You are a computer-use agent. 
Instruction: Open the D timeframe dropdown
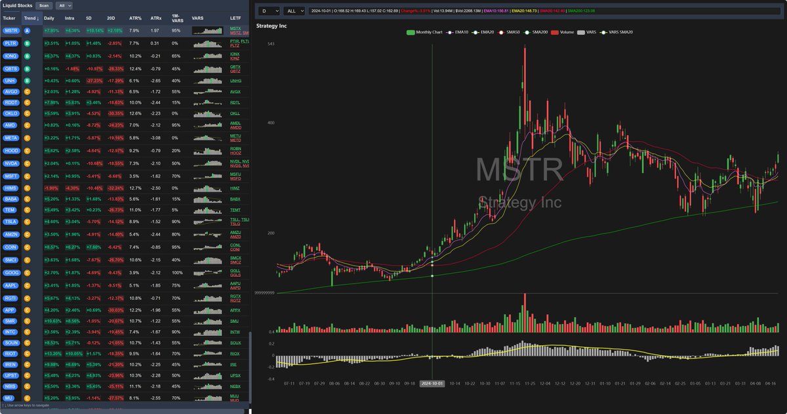tap(269, 11)
